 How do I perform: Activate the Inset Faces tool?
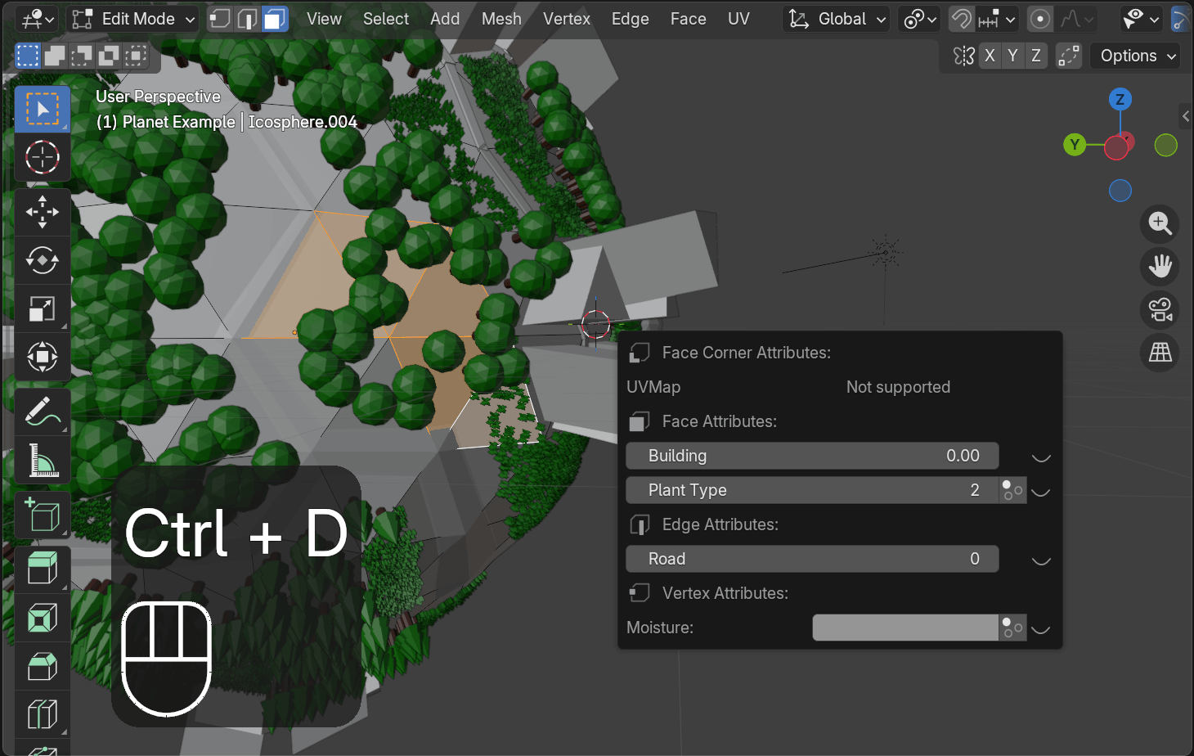click(43, 617)
